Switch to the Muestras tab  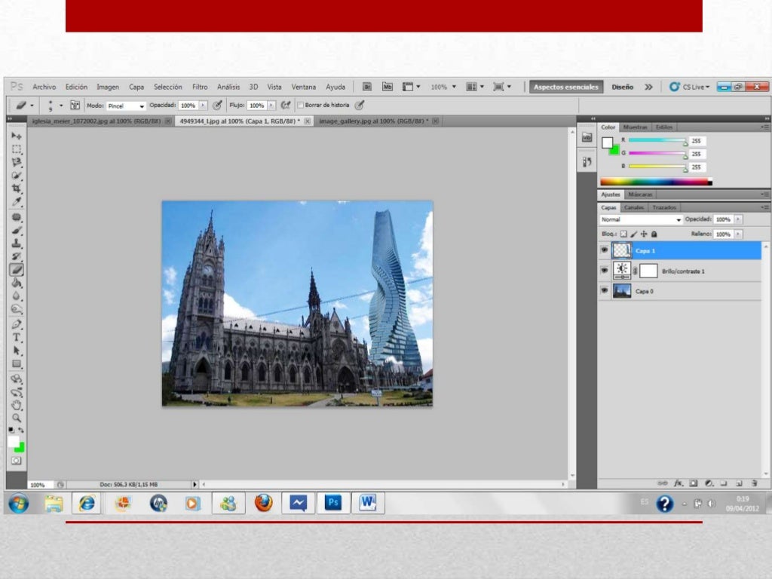(635, 127)
